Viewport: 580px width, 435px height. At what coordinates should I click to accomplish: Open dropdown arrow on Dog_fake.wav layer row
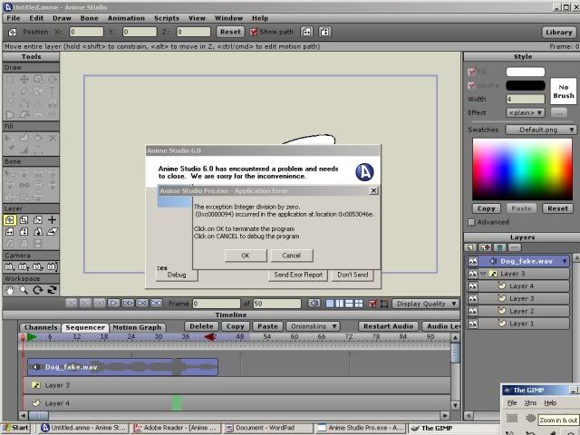click(565, 261)
